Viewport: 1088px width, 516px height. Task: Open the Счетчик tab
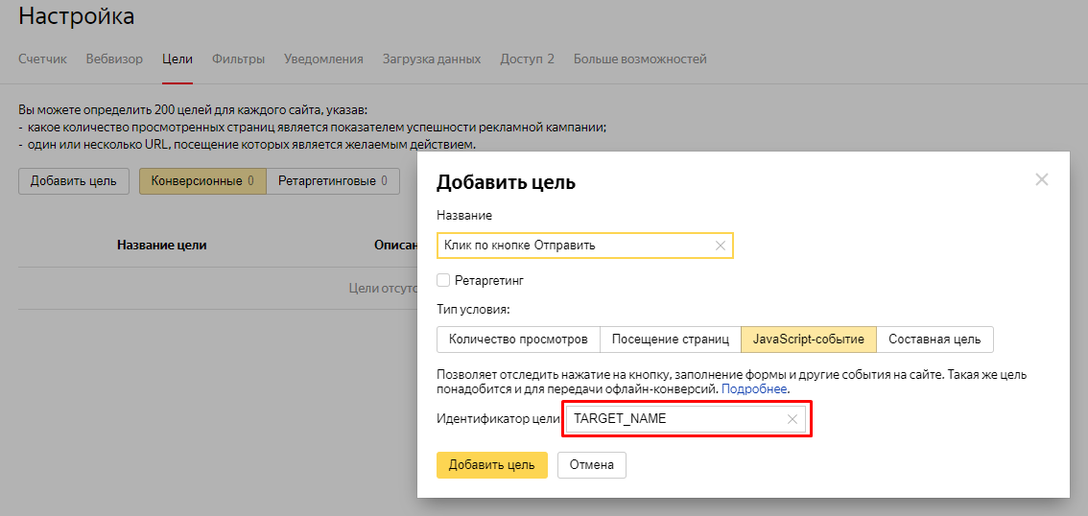(42, 59)
